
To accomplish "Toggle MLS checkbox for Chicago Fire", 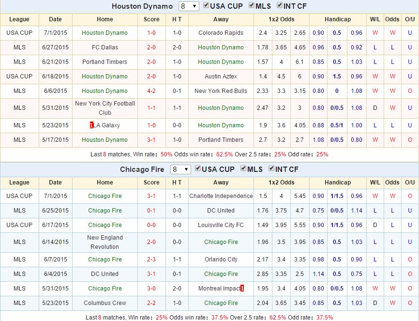I will (x=243, y=168).
